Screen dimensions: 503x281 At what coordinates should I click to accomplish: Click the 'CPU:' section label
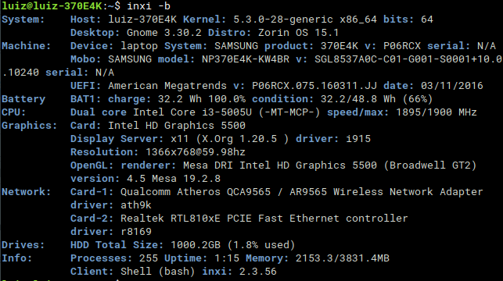[14, 112]
